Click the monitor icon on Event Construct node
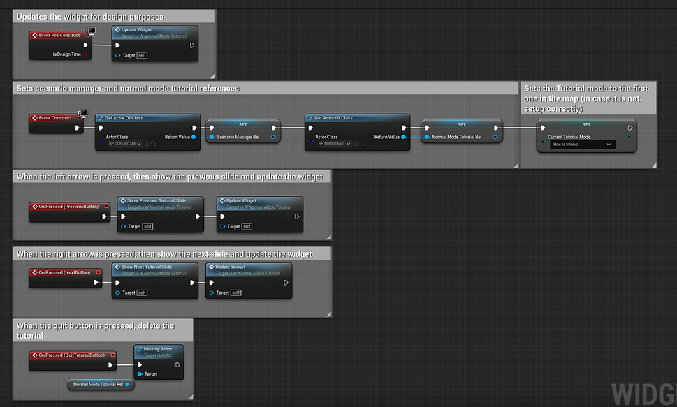Image resolution: width=677 pixels, height=407 pixels. (x=82, y=114)
